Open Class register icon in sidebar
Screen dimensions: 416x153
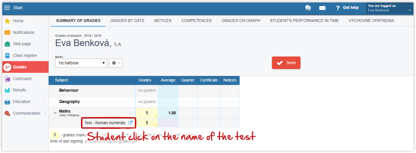[7, 56]
